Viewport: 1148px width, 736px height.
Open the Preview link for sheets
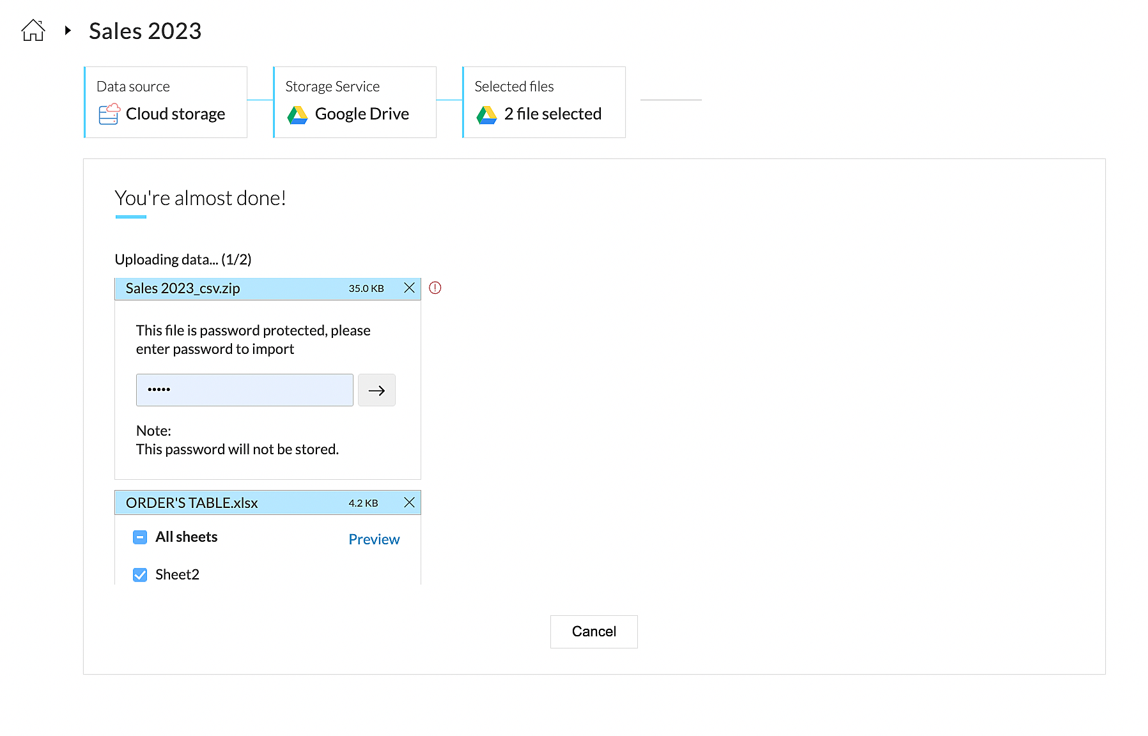(x=374, y=539)
